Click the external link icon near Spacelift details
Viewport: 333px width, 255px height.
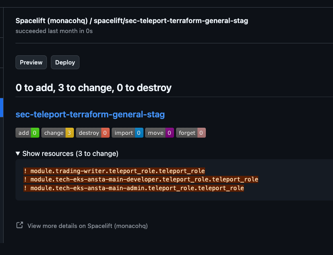pyautogui.click(x=19, y=225)
